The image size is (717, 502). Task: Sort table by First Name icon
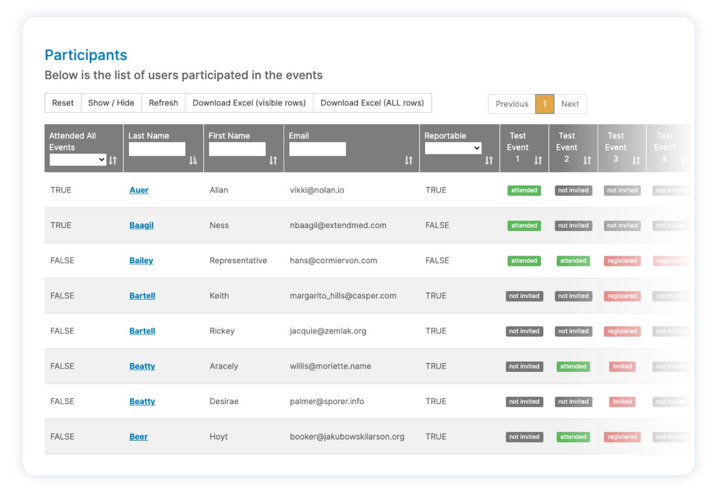point(273,160)
